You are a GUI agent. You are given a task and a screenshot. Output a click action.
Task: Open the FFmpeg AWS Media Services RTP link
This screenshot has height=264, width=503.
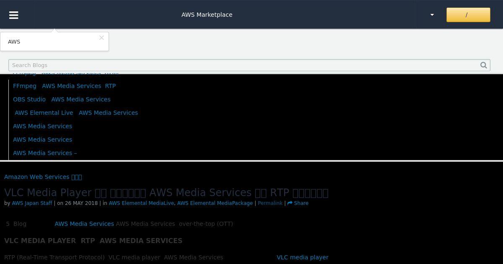tap(64, 86)
